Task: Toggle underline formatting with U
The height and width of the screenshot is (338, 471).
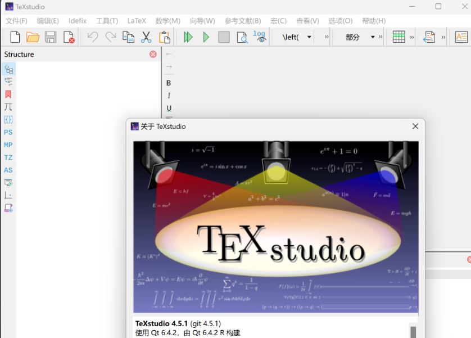Action: (x=169, y=107)
